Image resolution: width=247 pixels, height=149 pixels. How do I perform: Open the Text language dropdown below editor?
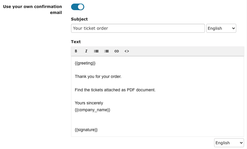click(229, 143)
